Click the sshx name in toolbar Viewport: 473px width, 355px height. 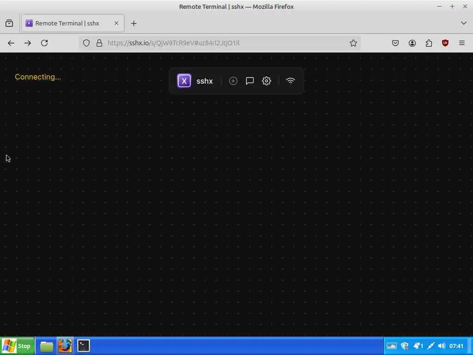click(x=205, y=81)
